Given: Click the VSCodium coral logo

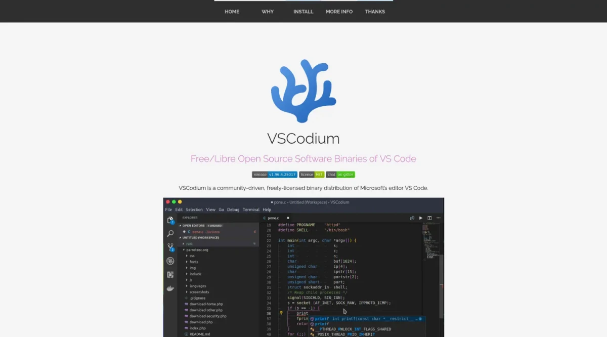Looking at the screenshot, I should pyautogui.click(x=303, y=91).
